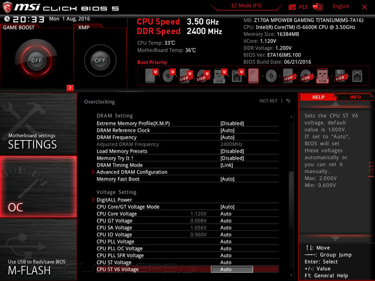This screenshot has height=281, width=375.
Task: Click the CPU ST Voltage Auto value
Action: pyautogui.click(x=226, y=262)
